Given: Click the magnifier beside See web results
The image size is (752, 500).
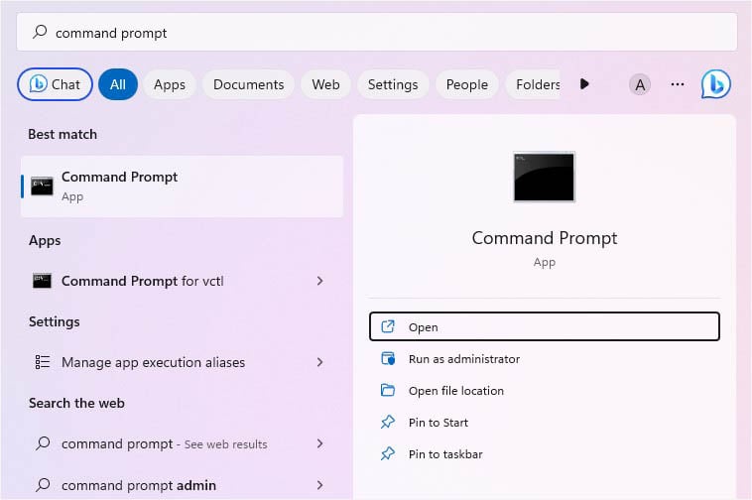Looking at the screenshot, I should point(43,442).
